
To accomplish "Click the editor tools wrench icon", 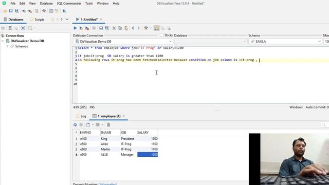I will (146, 28).
